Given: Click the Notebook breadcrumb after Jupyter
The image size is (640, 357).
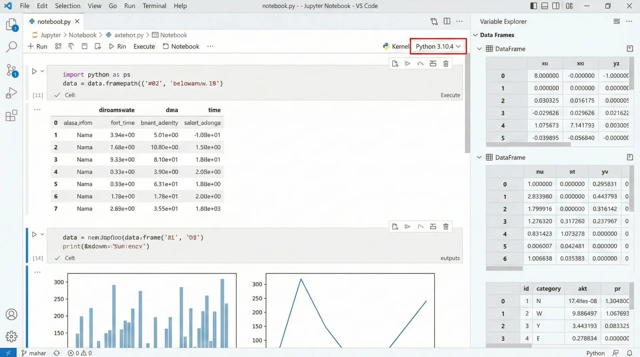Looking at the screenshot, I should (82, 35).
